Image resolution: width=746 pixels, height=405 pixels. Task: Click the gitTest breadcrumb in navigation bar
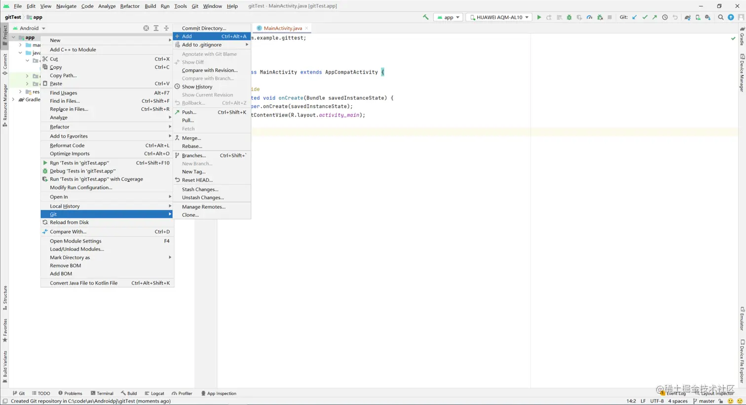click(13, 17)
